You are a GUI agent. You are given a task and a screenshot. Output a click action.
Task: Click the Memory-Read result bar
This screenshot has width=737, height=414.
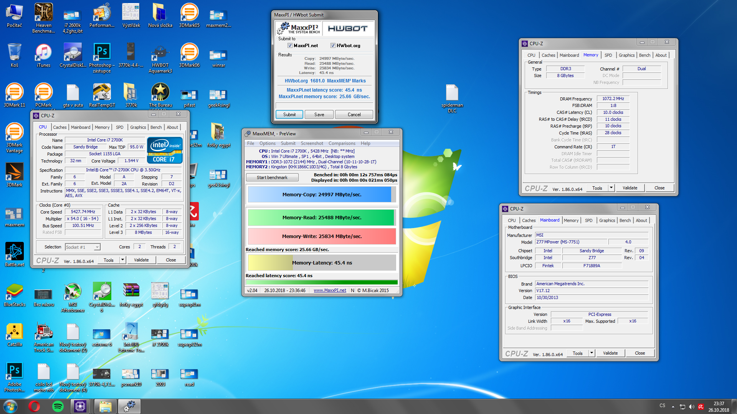point(322,217)
